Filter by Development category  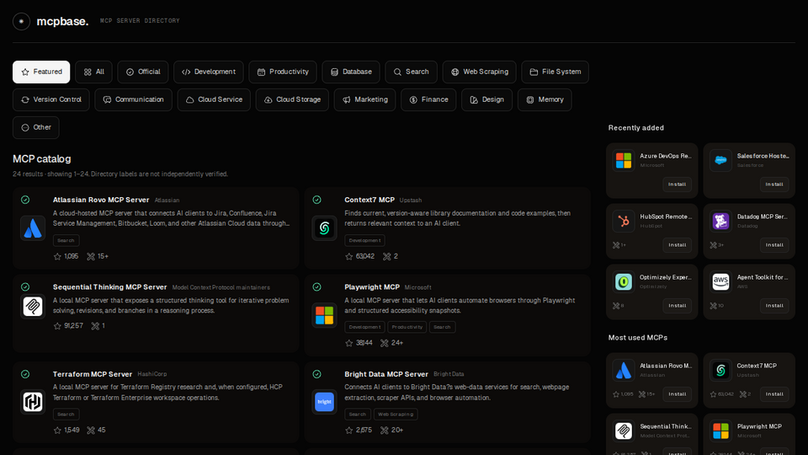coord(209,72)
